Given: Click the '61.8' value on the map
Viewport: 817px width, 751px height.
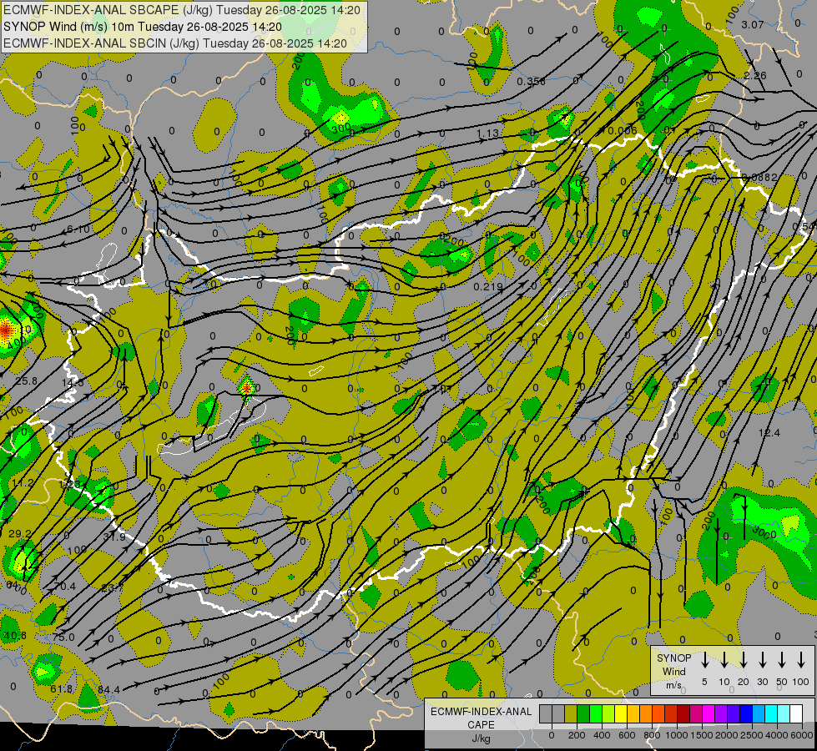Looking at the screenshot, I should coord(62,689).
